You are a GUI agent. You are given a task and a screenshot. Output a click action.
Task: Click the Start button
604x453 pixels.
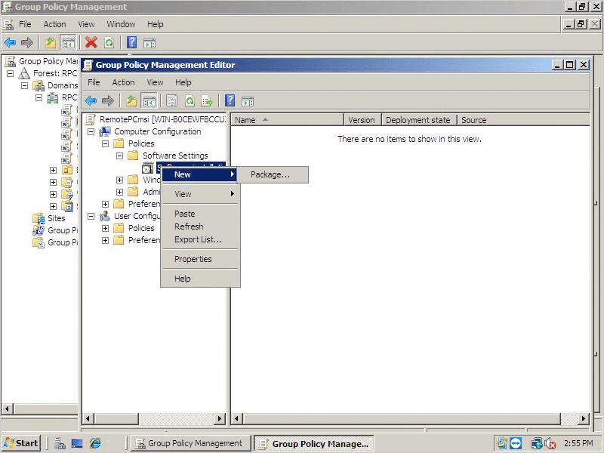coord(21,443)
